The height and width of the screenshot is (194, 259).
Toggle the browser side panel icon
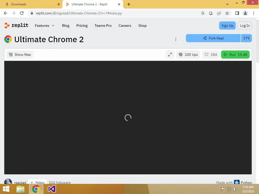(x=237, y=13)
